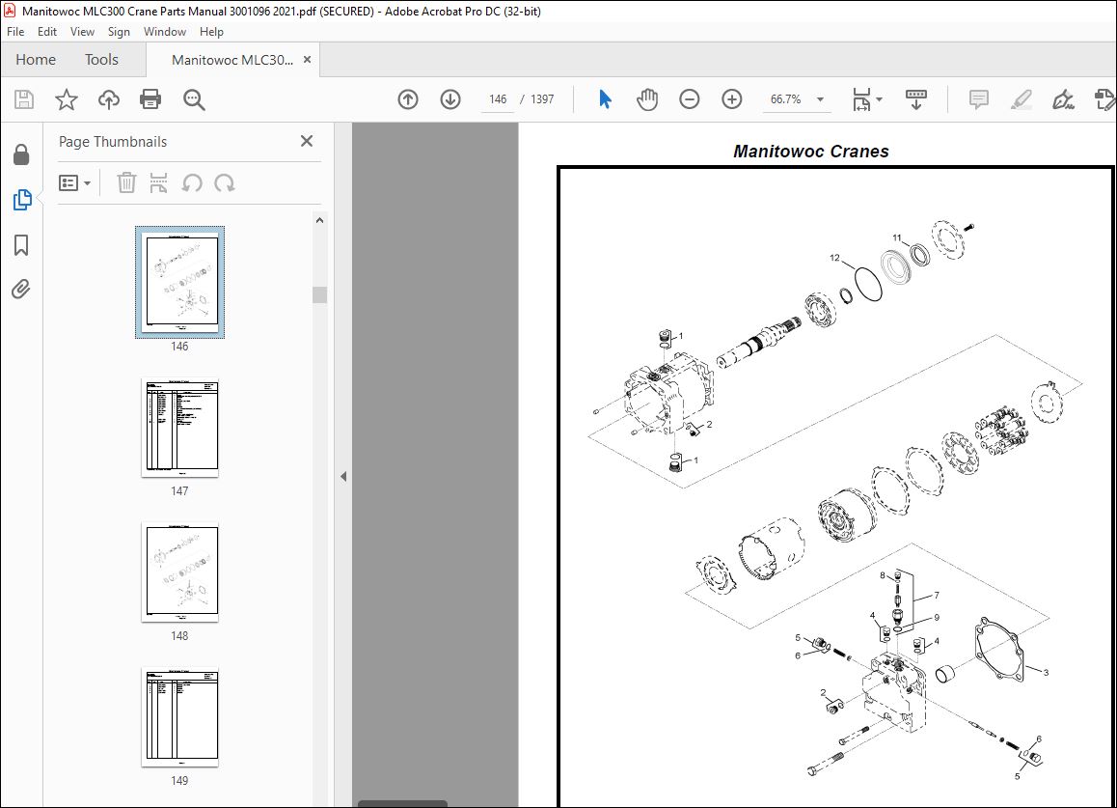Select page 147 thumbnail
This screenshot has width=1117, height=808.
pyautogui.click(x=179, y=428)
